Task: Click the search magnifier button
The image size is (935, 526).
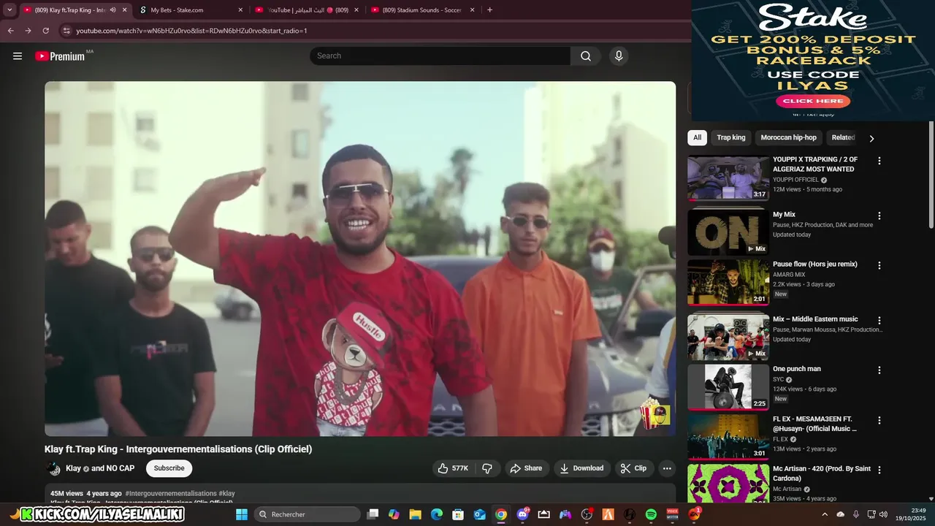Action: point(586,56)
